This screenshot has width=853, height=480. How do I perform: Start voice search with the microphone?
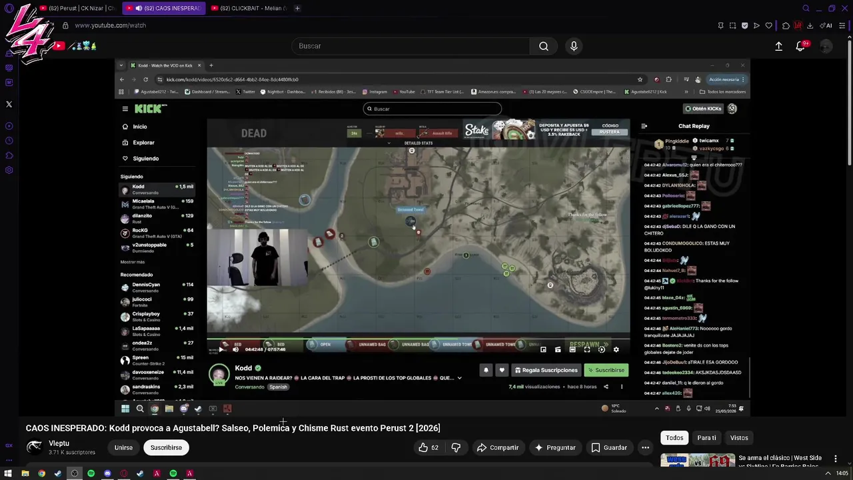[574, 46]
